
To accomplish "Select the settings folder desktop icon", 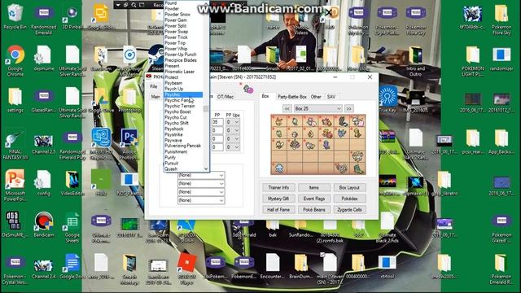I will coord(15,99).
